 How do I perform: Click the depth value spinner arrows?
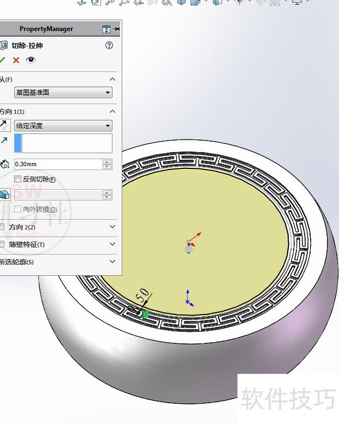[107, 164]
